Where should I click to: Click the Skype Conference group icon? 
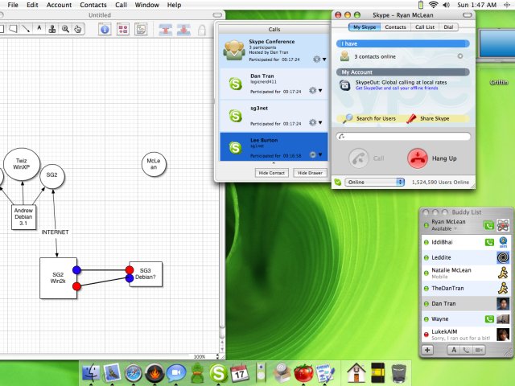click(x=234, y=50)
